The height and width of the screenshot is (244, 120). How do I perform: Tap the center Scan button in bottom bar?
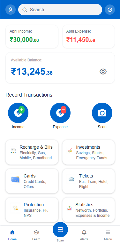click(60, 230)
